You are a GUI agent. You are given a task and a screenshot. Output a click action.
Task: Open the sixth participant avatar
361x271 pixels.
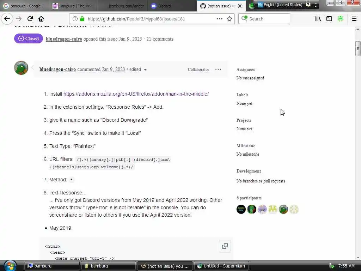294,209
